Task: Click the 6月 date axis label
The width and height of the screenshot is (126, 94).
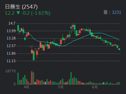Action: (95, 87)
